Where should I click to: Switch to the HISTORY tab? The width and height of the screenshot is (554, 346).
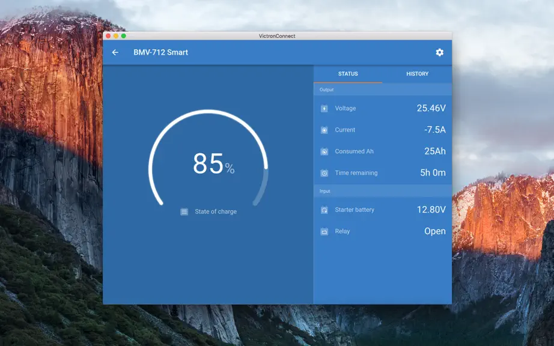(417, 74)
